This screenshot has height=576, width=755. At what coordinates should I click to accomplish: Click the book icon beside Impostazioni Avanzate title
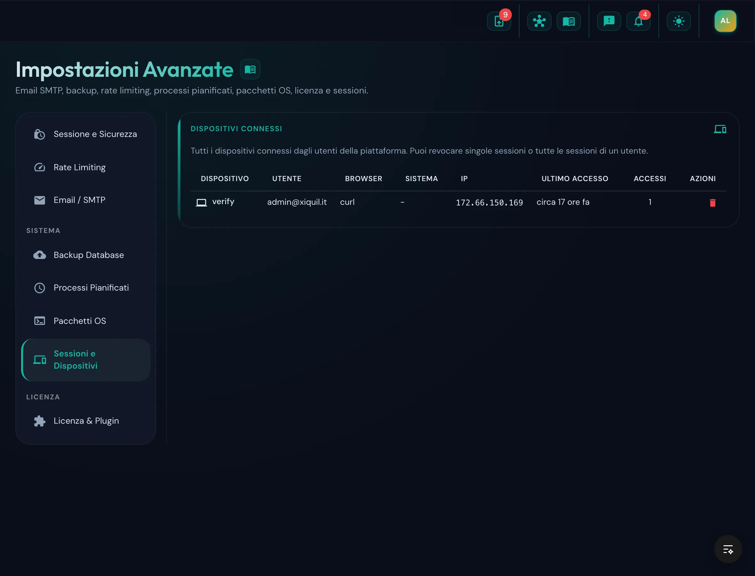250,70
